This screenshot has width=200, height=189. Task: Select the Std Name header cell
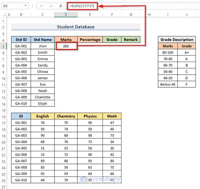tap(43, 40)
